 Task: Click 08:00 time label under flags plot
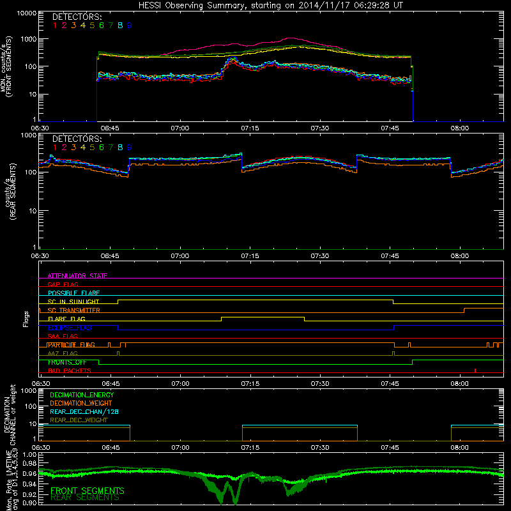pos(459,384)
